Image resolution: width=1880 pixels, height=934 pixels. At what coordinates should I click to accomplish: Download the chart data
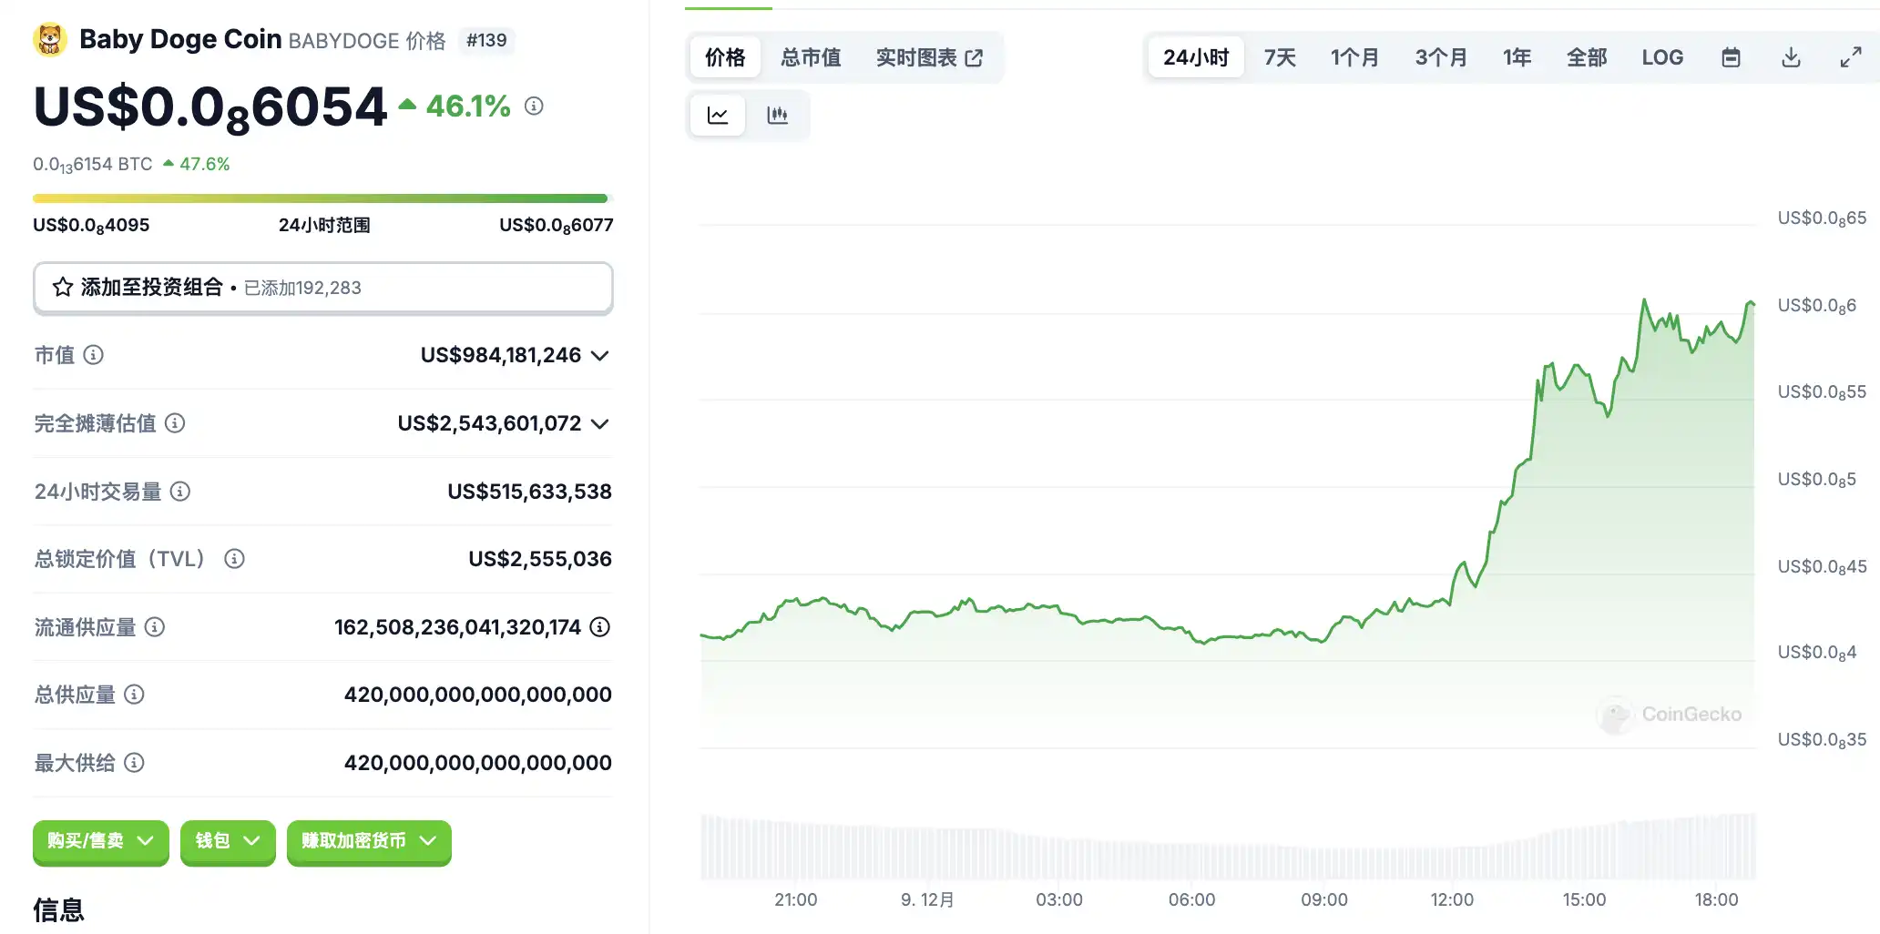tap(1791, 57)
